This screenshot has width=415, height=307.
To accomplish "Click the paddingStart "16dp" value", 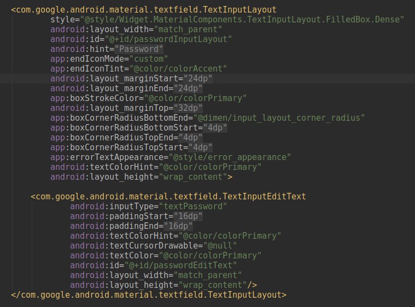I will pyautogui.click(x=188, y=216).
